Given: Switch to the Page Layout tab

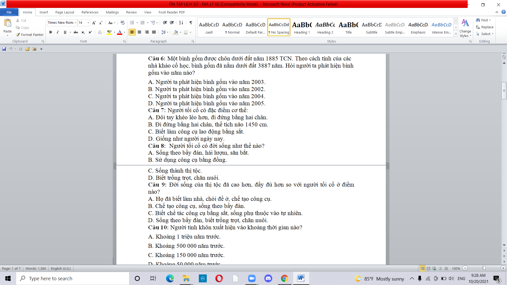Looking at the screenshot, I should coord(65,12).
